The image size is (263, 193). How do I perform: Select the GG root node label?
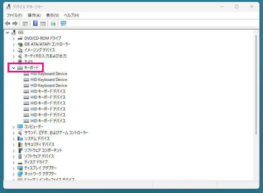[x=21, y=32]
